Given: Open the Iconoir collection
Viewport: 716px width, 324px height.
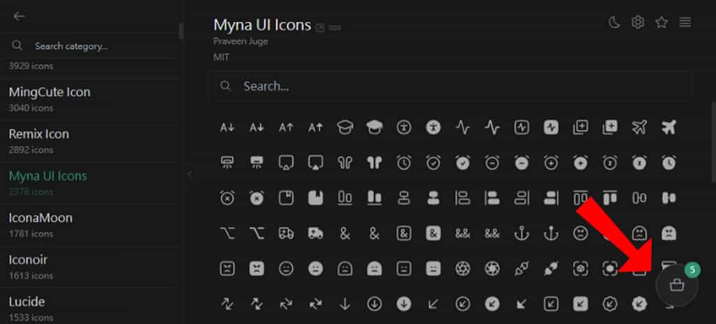Looking at the screenshot, I should point(89,267).
